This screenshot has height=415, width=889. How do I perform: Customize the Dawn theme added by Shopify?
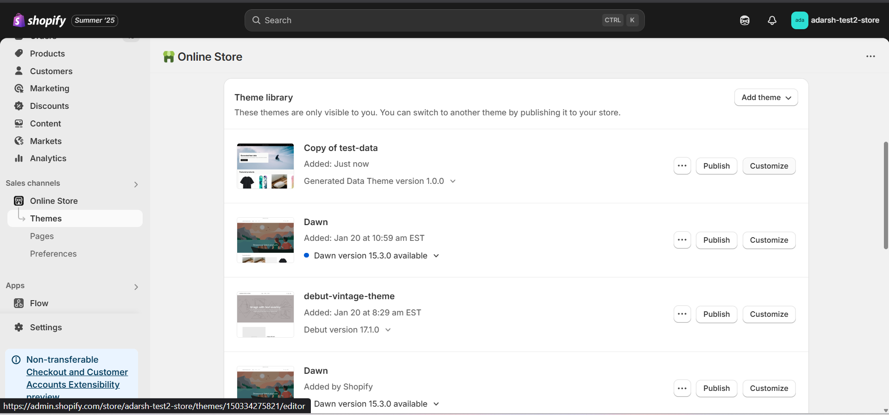769,388
